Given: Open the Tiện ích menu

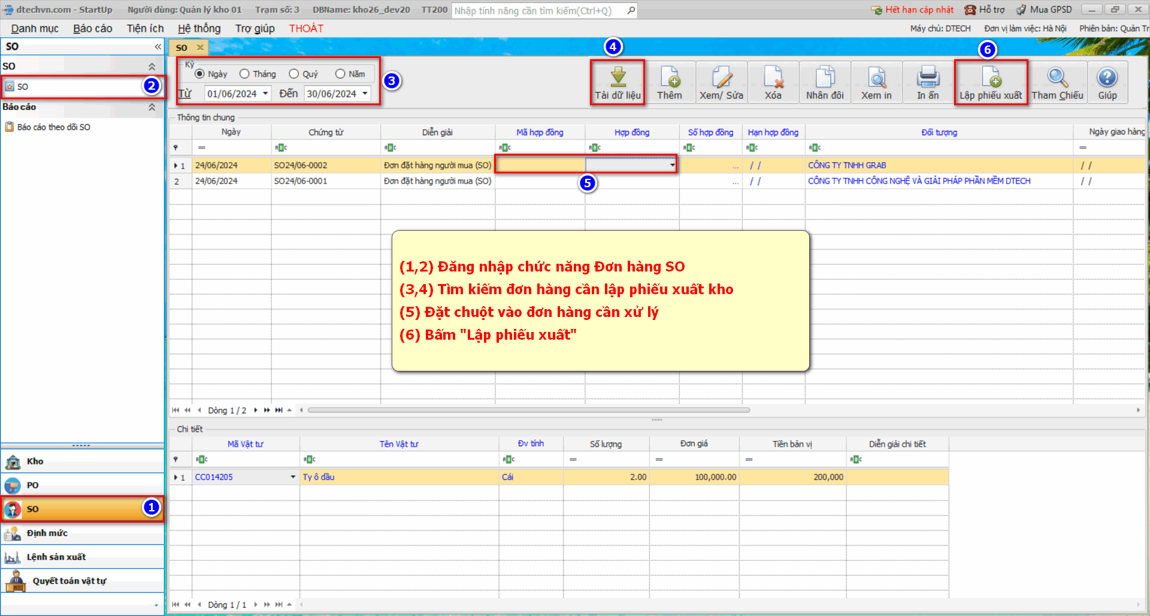Looking at the screenshot, I should pyautogui.click(x=145, y=29).
